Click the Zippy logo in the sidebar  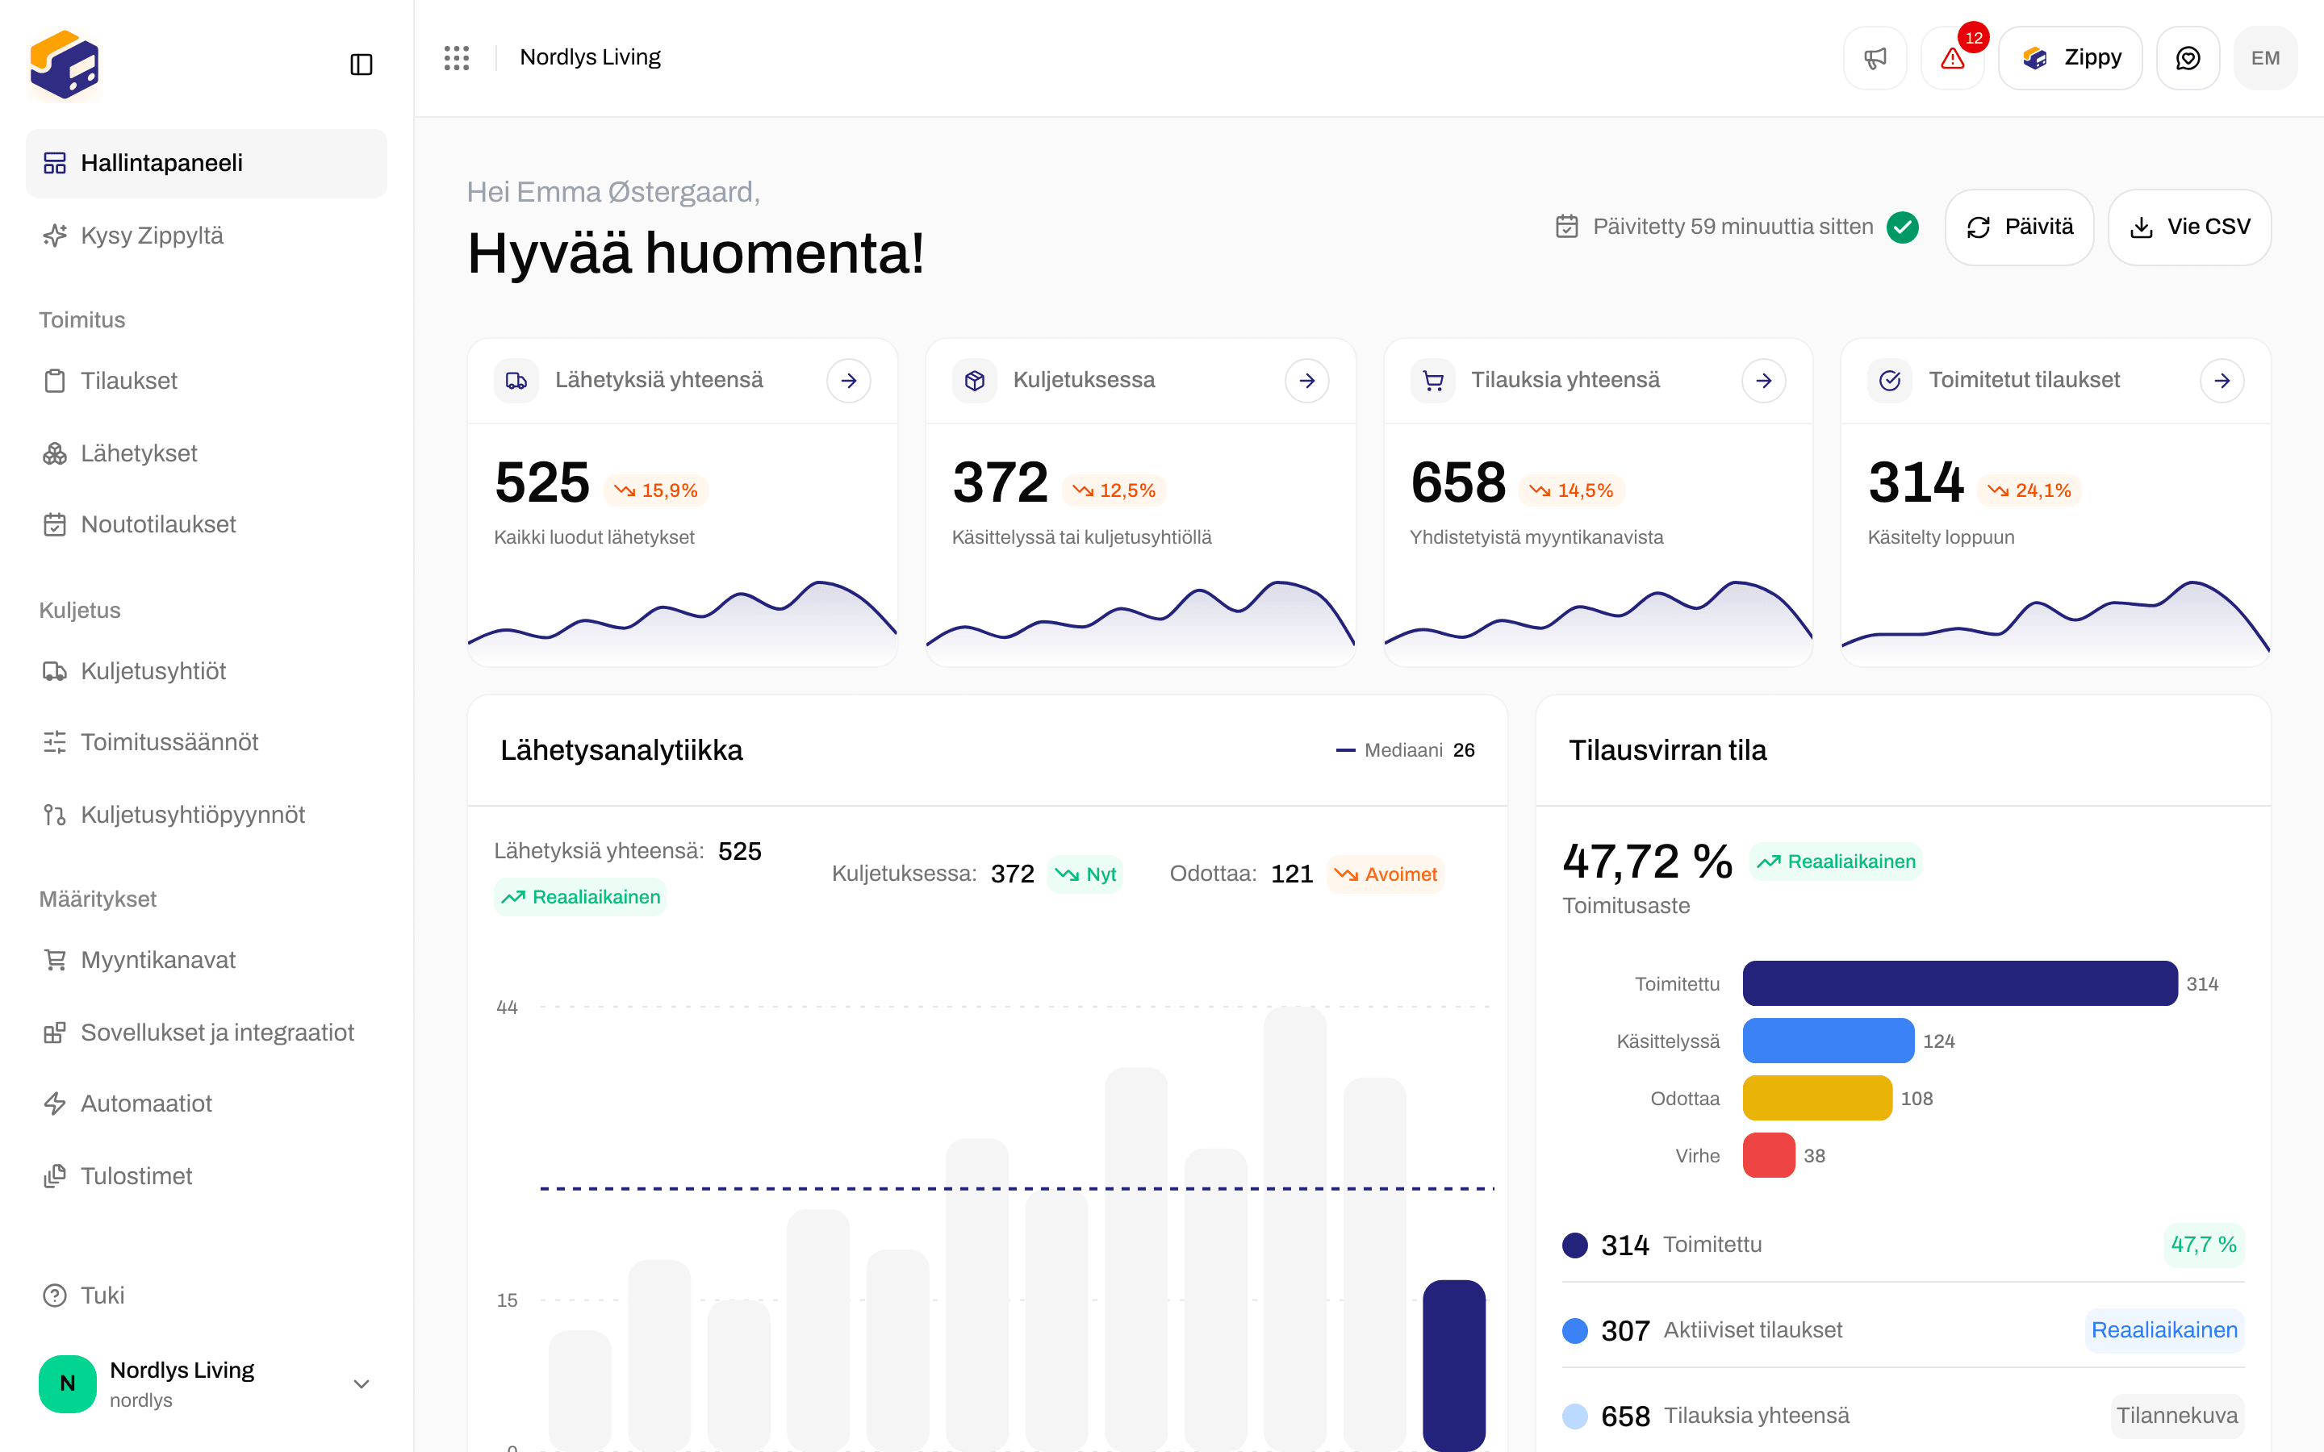tap(65, 65)
